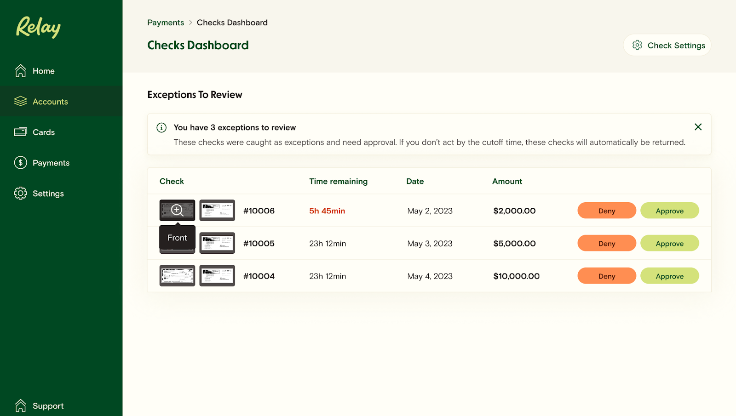
Task: Click the info icon in the exceptions banner
Action: click(161, 127)
